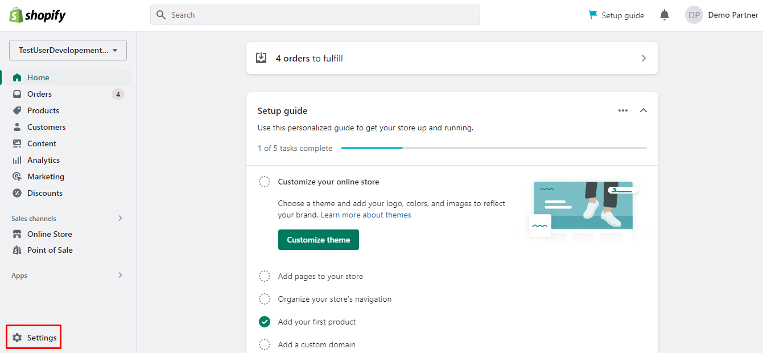This screenshot has height=353, width=763.
Task: Click the DP profile avatar
Action: coord(694,15)
